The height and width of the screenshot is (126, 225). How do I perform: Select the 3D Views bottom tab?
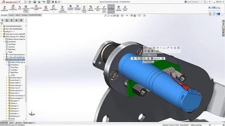[18, 123]
